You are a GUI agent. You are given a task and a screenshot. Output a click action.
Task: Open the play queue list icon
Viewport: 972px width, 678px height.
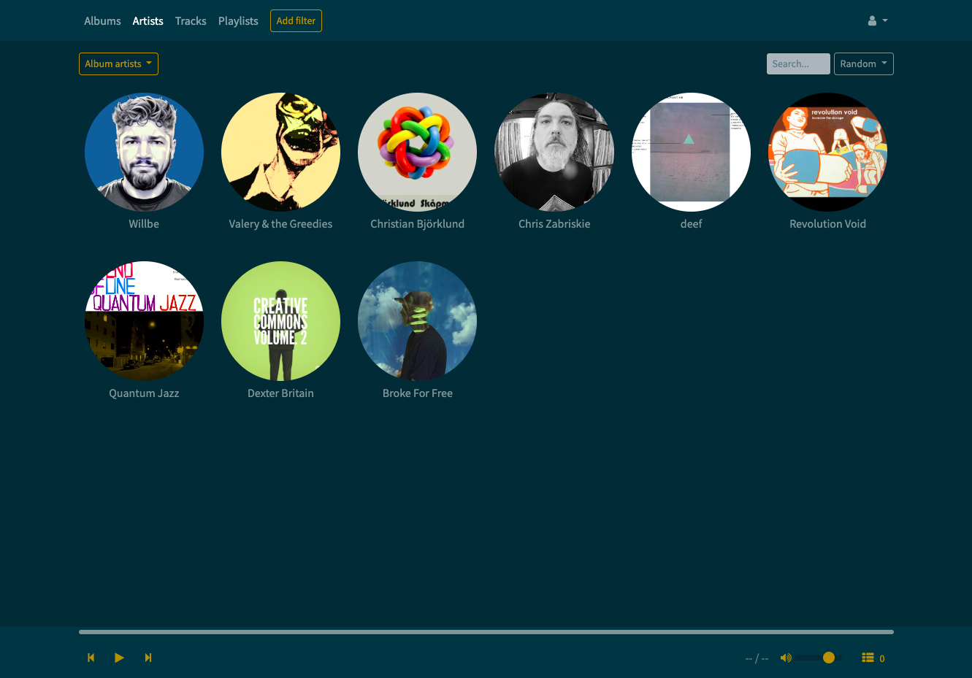pos(868,658)
